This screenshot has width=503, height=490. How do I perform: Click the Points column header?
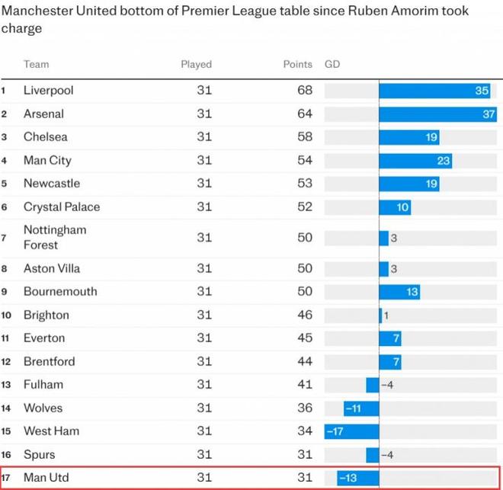coord(297,65)
